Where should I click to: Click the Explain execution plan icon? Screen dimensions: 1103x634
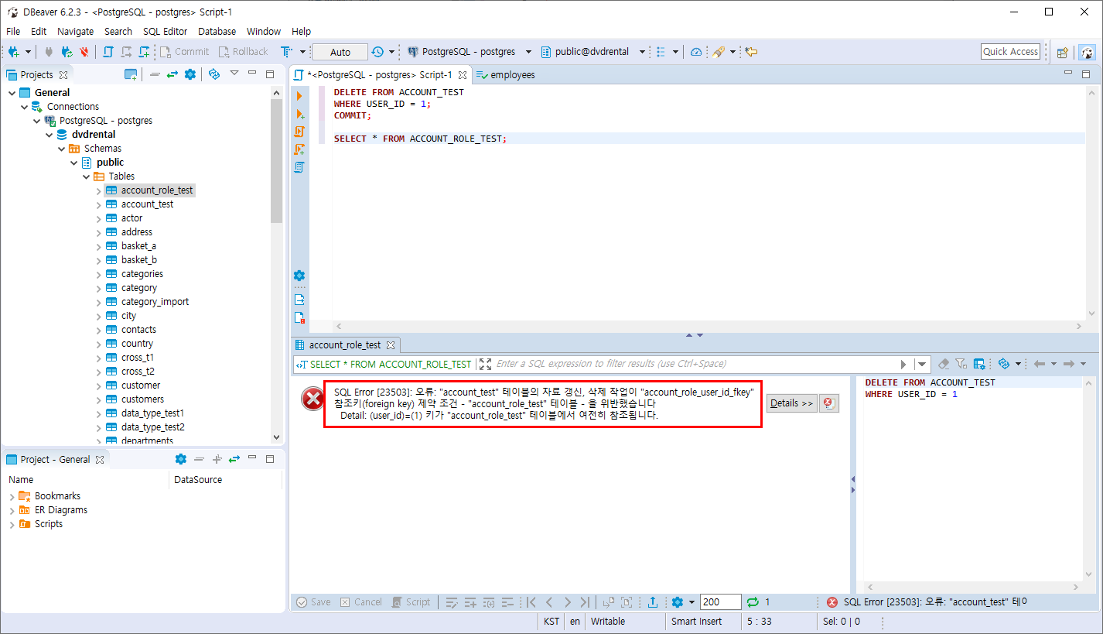pyautogui.click(x=299, y=166)
